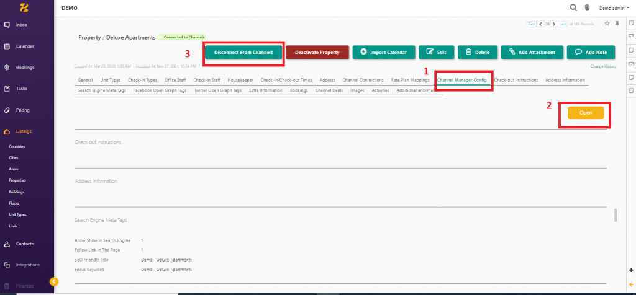Click Disconnect From Channels button
The width and height of the screenshot is (636, 295).
click(x=243, y=53)
